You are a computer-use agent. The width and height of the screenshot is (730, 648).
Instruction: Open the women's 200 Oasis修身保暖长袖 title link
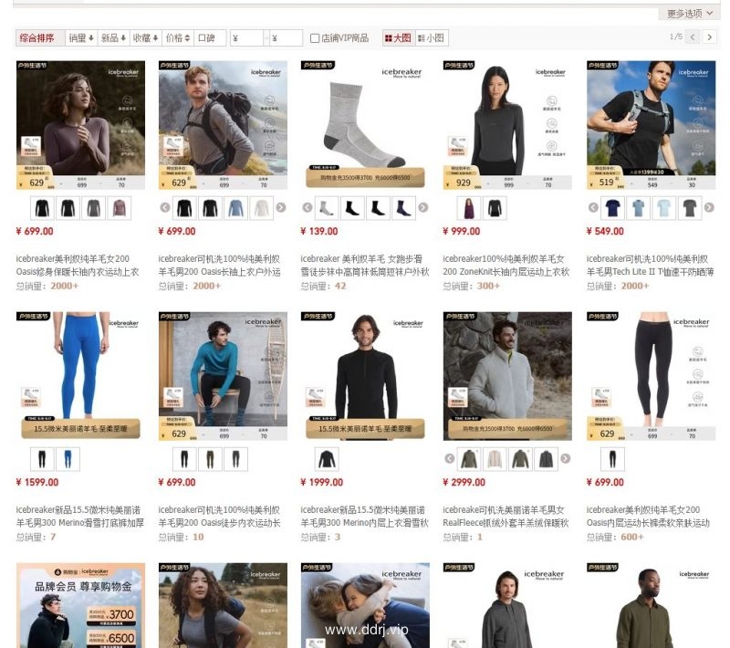pyautogui.click(x=78, y=265)
